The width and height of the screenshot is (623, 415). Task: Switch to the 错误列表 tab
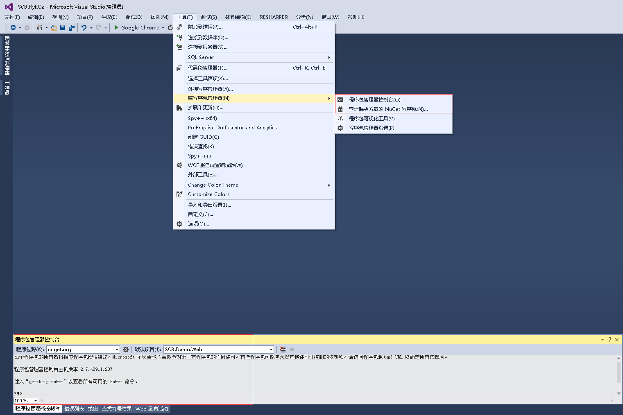74,409
